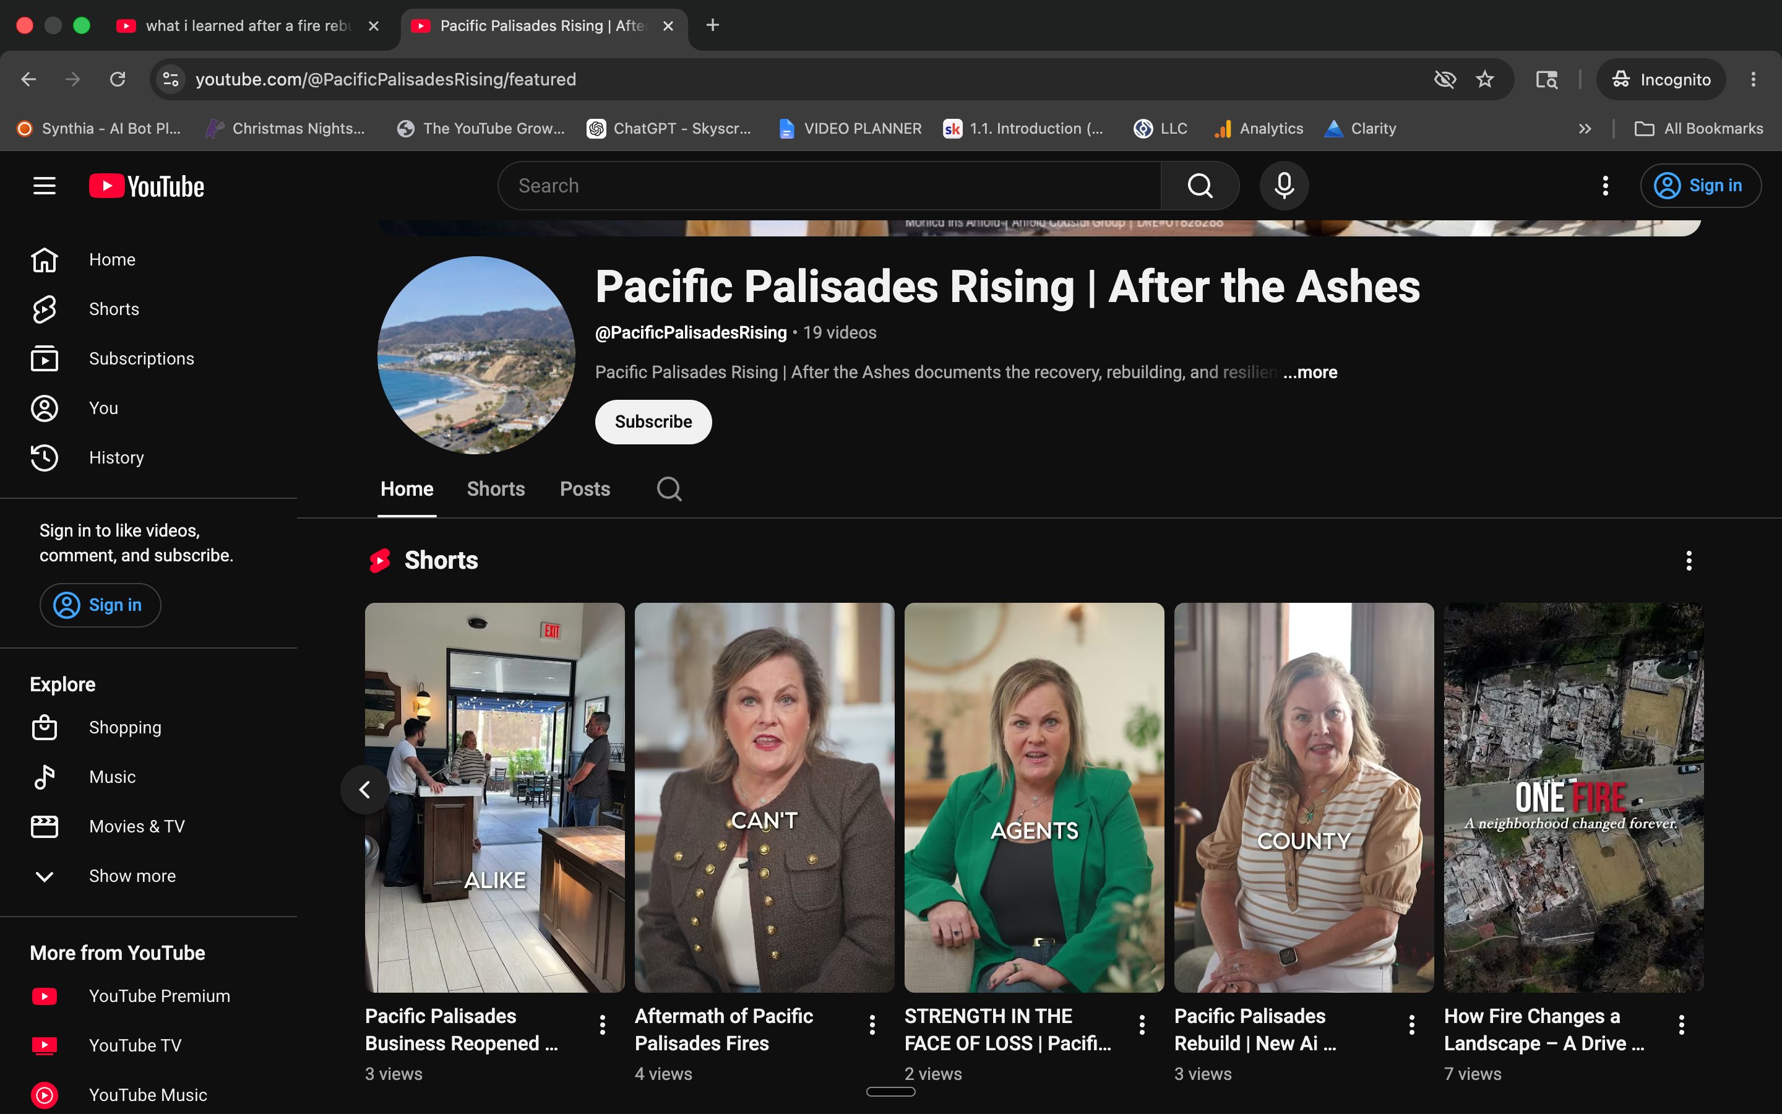Viewport: 1782px width, 1114px height.
Task: Open options for STRENGTH IN THE FACE short
Action: pos(1142,1025)
